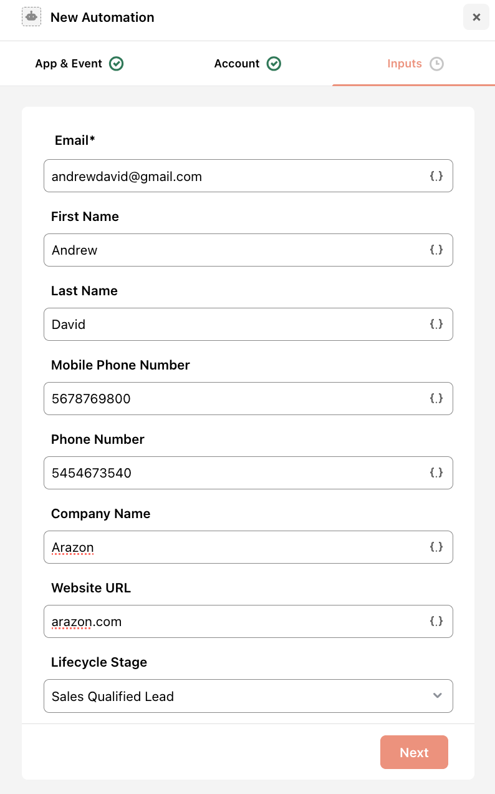The height and width of the screenshot is (794, 495).
Task: Click the Website URL field showing arazon.com
Action: [x=248, y=621]
